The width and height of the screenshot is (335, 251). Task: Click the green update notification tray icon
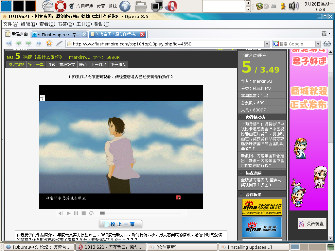pyautogui.click(x=259, y=6)
